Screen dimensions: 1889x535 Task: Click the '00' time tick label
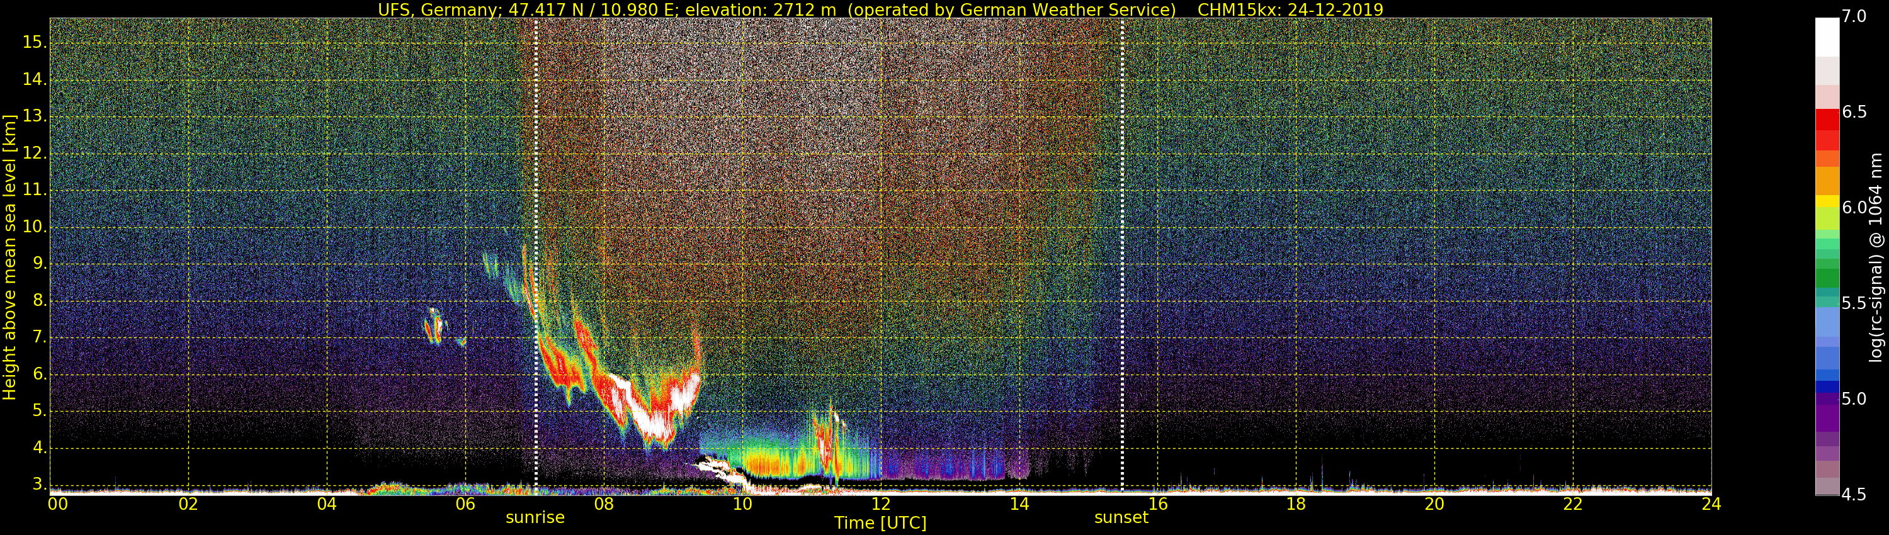(58, 504)
